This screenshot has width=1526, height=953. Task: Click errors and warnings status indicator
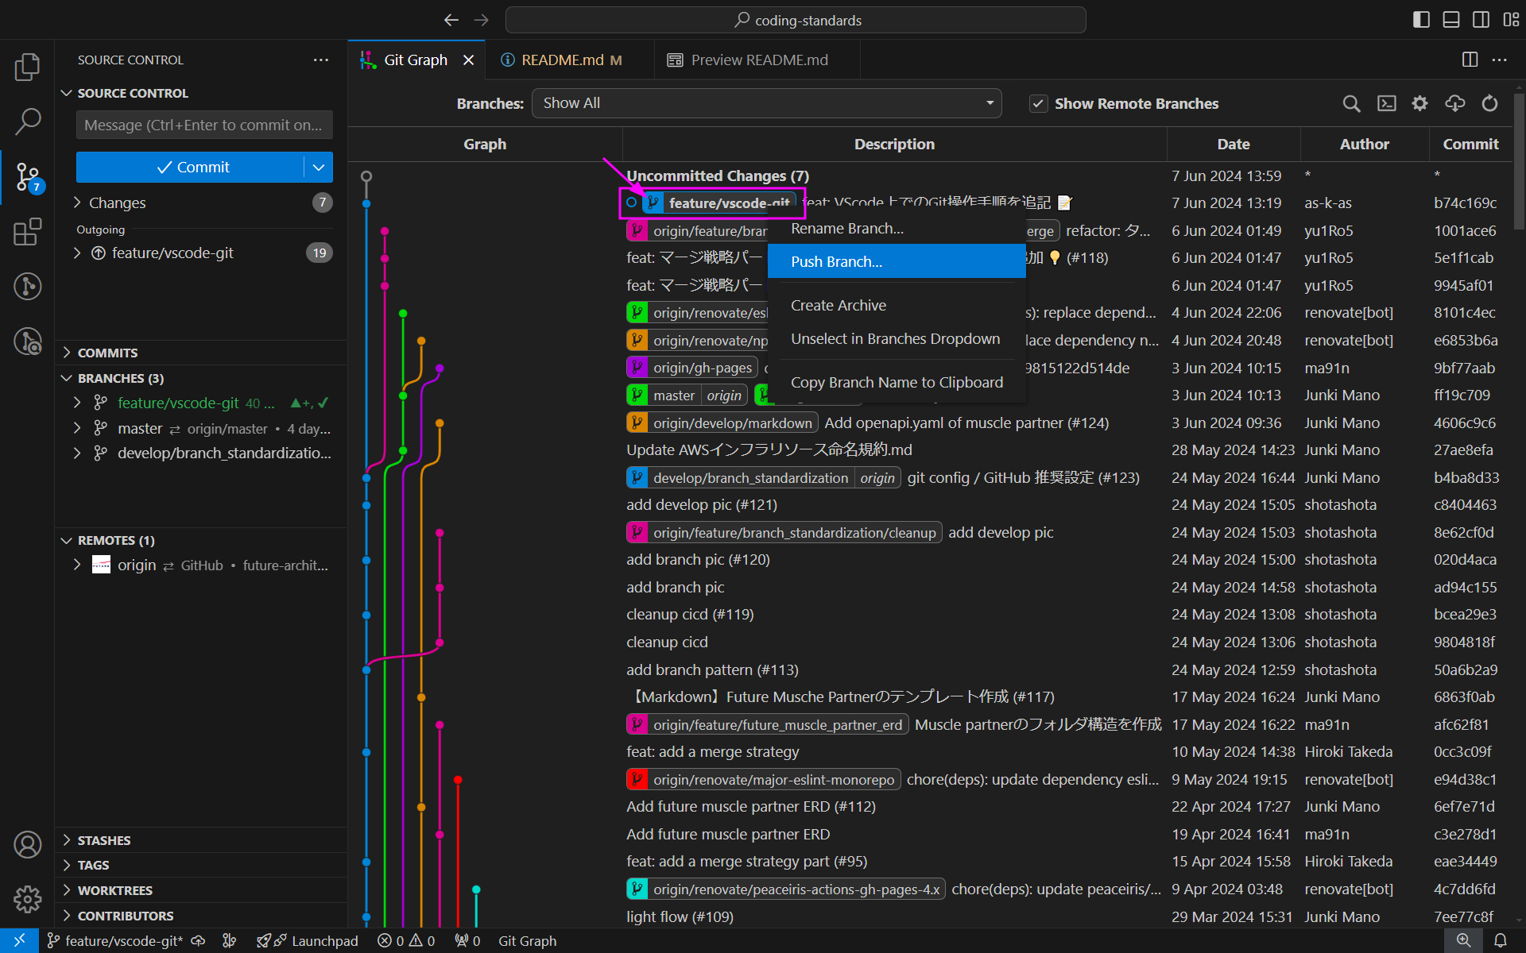point(406,940)
